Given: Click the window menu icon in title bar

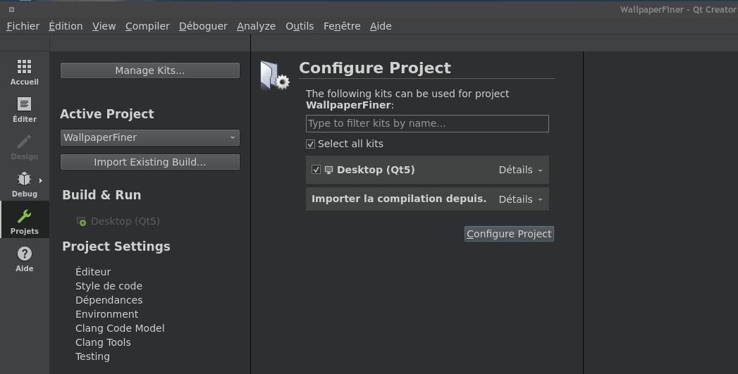Looking at the screenshot, I should [11, 9].
